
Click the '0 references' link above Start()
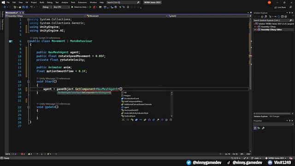(x=64, y=78)
